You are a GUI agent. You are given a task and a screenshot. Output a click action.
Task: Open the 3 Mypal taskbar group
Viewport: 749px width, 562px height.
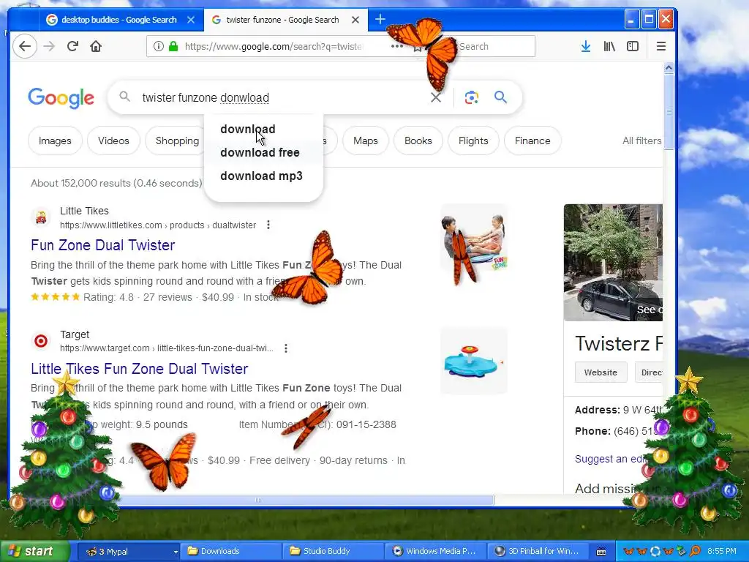pyautogui.click(x=128, y=552)
